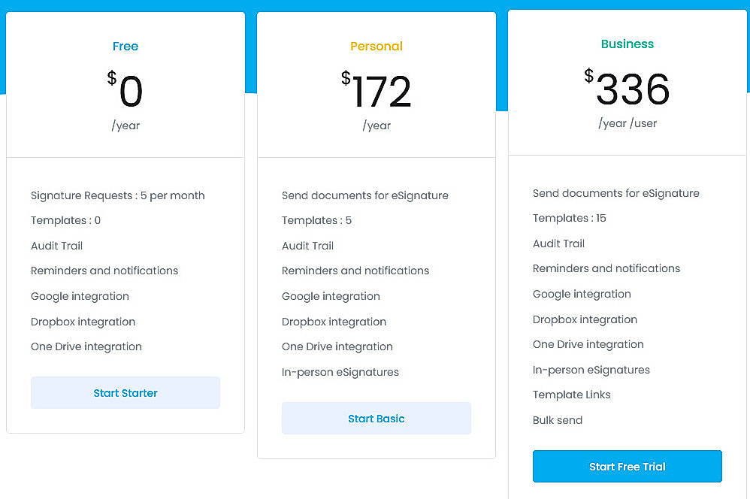This screenshot has width=750, height=499.
Task: Click In-person eSignatures in Business plan
Action: pyautogui.click(x=591, y=369)
